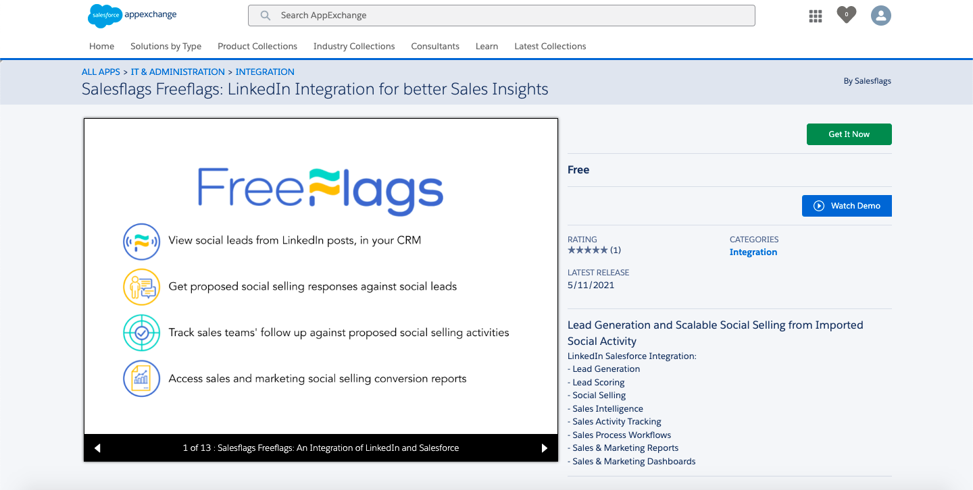Advance to next slide in carousel

(545, 448)
